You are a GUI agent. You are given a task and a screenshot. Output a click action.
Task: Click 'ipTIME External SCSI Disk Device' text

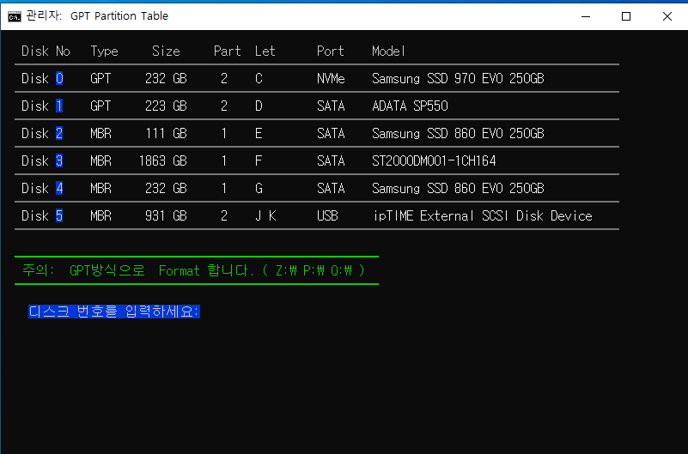click(x=483, y=215)
